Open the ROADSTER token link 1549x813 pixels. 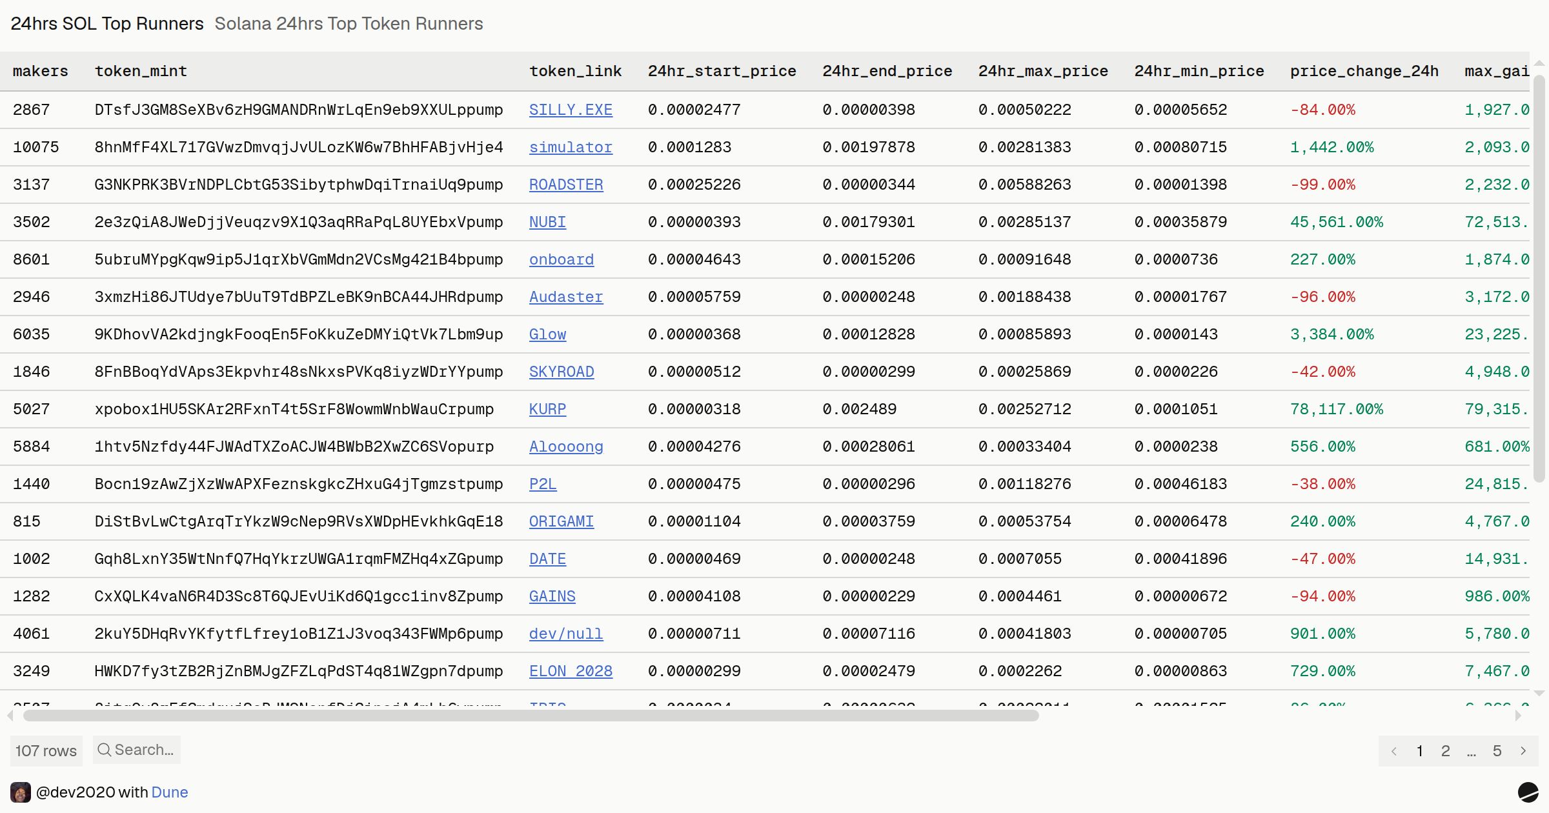[x=566, y=185]
